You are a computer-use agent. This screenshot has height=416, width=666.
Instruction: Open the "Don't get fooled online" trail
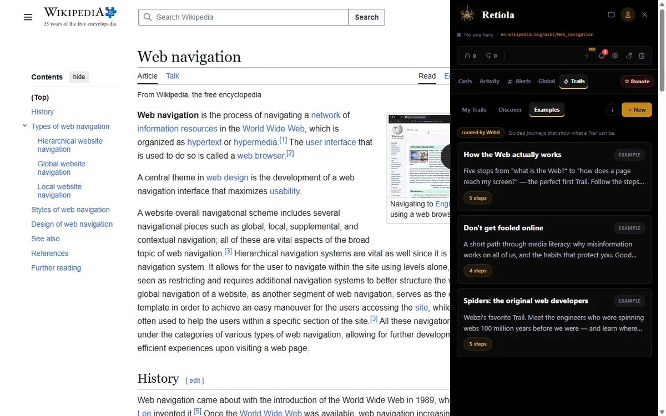point(554,250)
